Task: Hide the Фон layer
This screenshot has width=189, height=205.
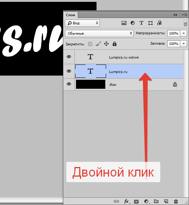Action: coord(69,84)
